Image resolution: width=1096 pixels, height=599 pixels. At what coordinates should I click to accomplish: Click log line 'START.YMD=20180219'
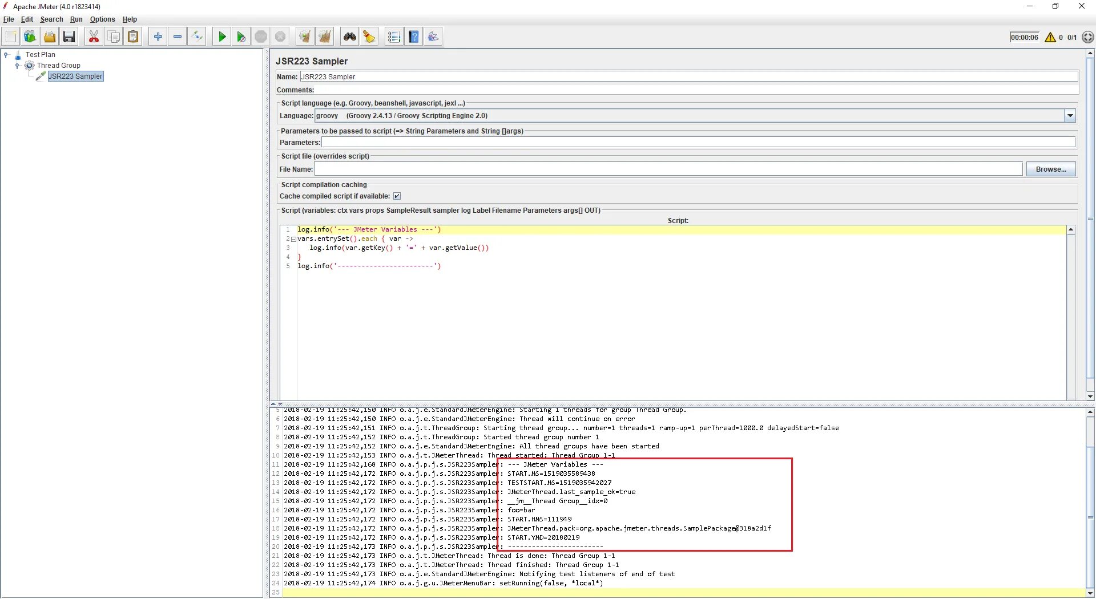[x=543, y=538]
